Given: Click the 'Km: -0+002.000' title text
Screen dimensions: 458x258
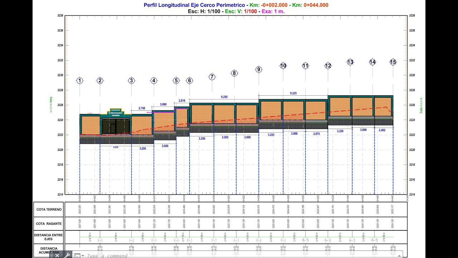Looking at the screenshot, I should [x=268, y=5].
